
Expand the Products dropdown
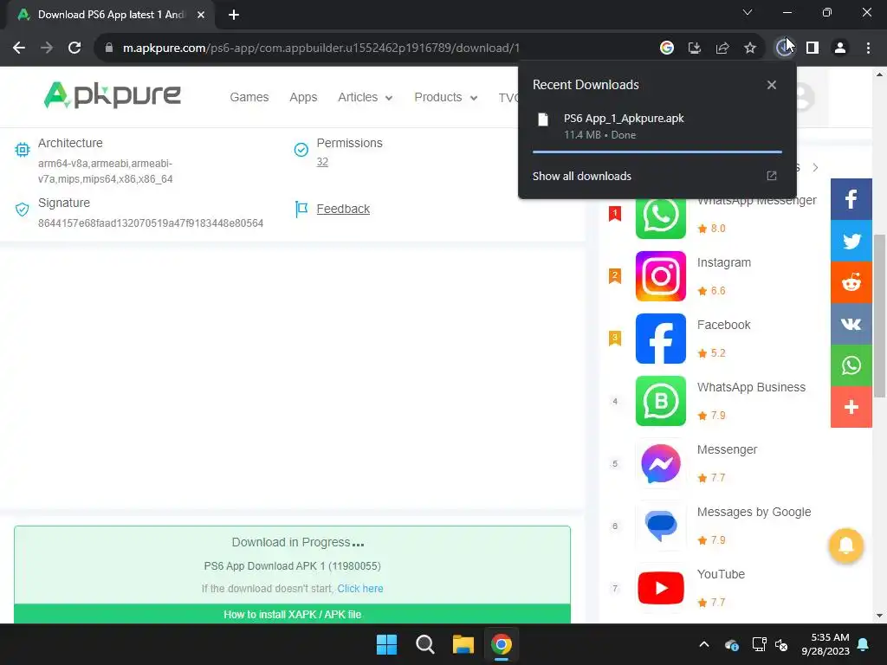[x=446, y=97]
